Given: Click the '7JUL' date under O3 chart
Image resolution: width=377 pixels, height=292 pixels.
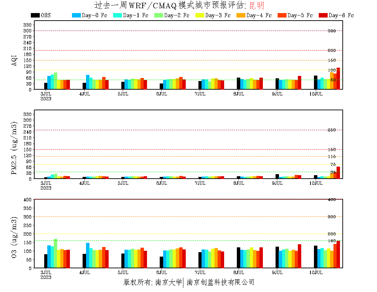Looking at the screenshot, I should (200, 272).
